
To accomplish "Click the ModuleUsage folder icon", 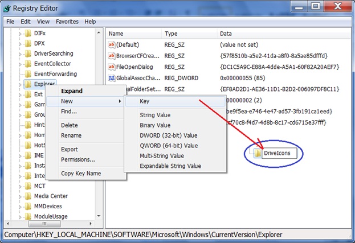I will tap(28, 217).
